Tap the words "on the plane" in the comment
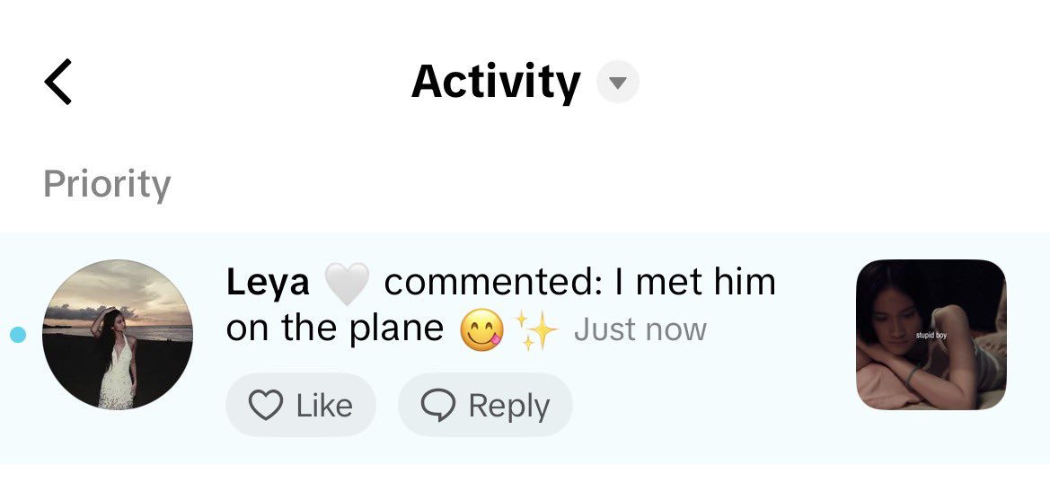 click(335, 329)
